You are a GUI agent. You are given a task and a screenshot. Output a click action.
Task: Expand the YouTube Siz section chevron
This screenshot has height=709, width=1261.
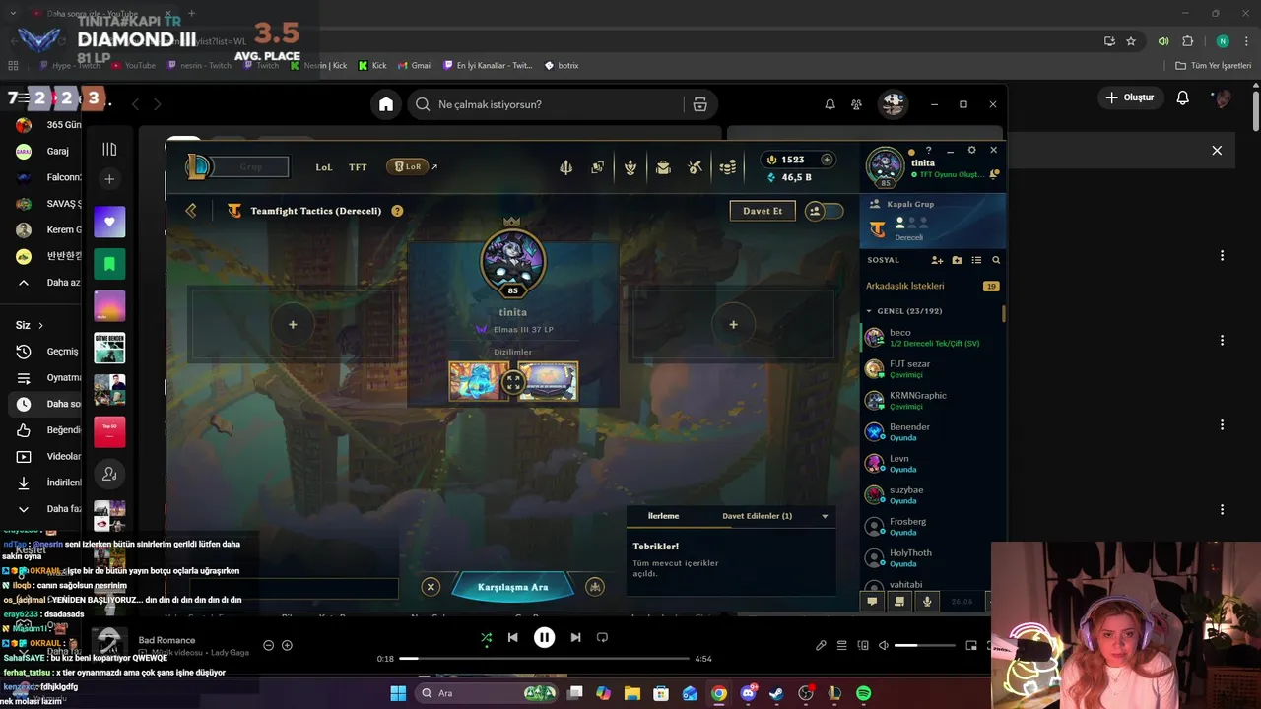(40, 325)
